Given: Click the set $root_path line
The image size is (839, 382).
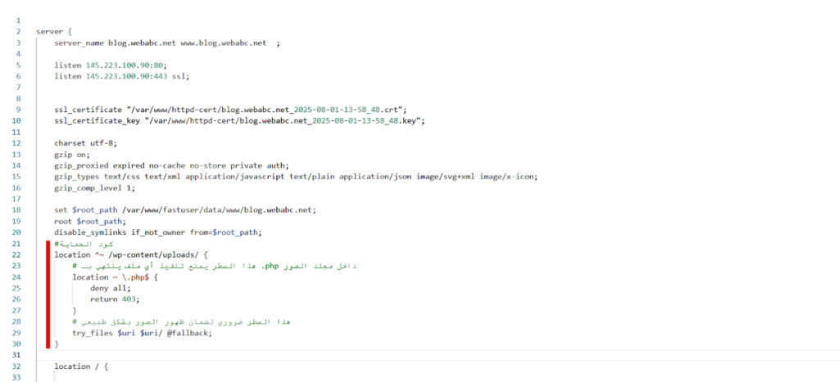Looking at the screenshot, I should point(184,209).
